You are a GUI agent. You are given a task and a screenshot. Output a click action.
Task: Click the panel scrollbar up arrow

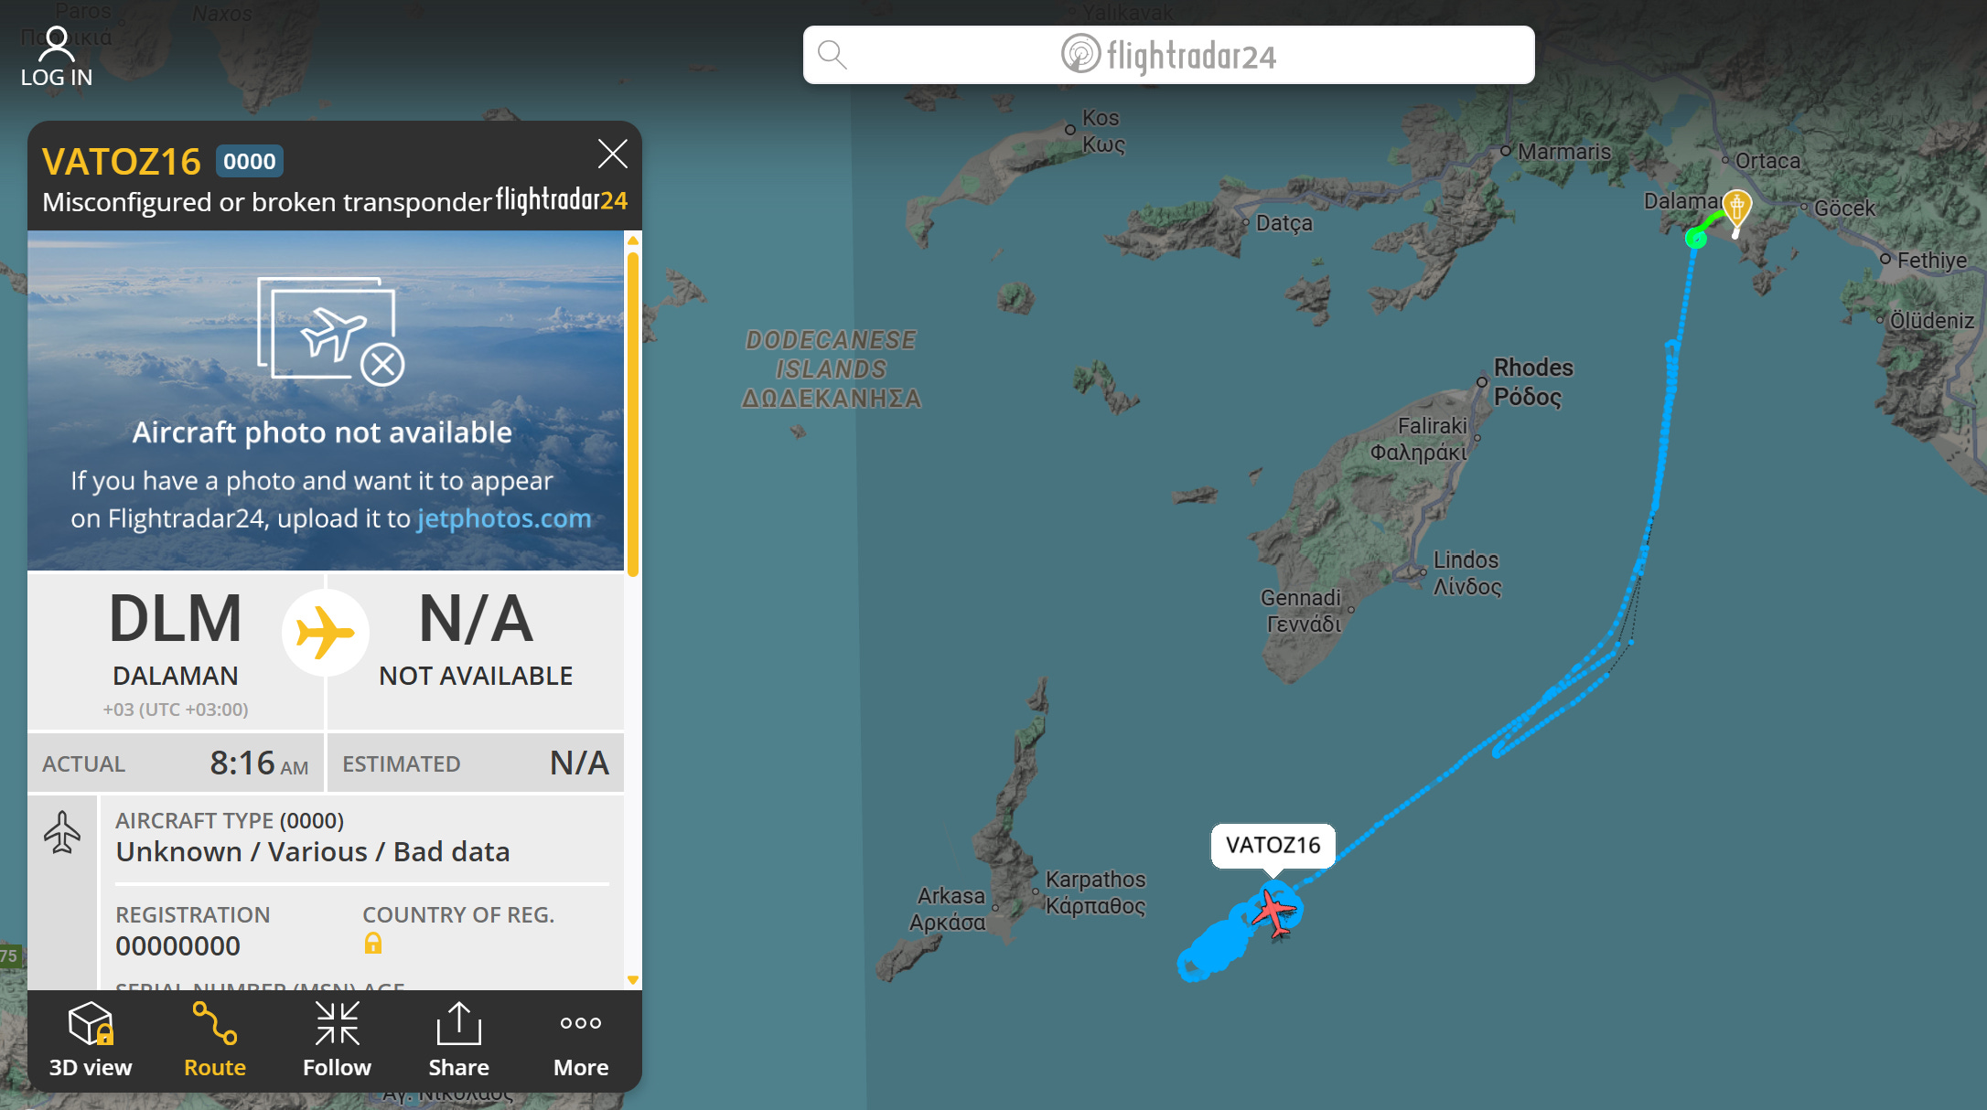coord(632,240)
